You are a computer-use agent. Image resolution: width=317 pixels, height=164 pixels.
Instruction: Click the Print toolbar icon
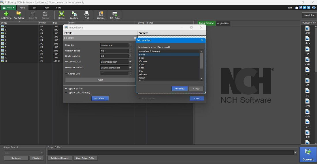pos(87,14)
